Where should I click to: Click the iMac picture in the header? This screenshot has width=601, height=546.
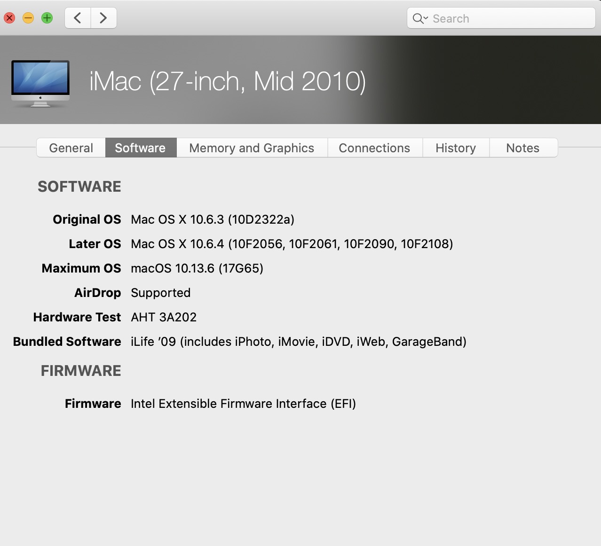click(40, 83)
